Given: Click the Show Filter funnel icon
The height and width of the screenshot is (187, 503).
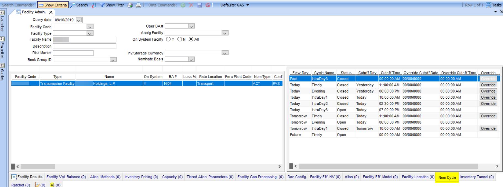Looking at the screenshot, I should pyautogui.click(x=112, y=5).
